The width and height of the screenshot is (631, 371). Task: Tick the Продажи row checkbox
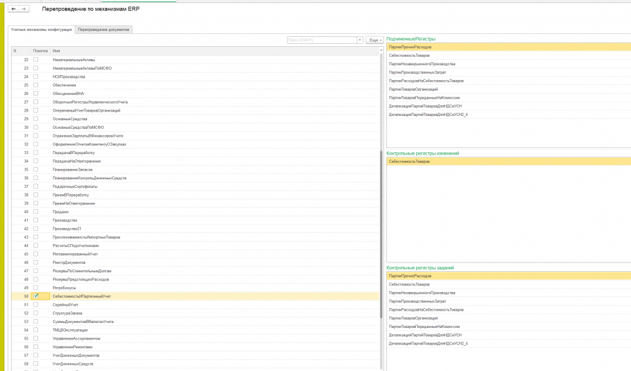coord(36,211)
